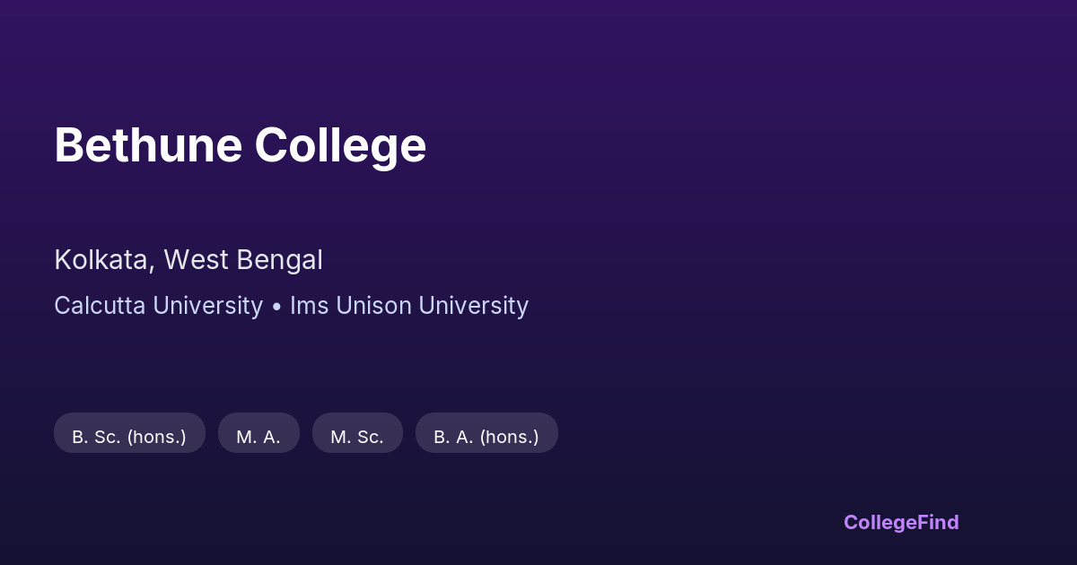1077x565 pixels.
Task: Pick the M. Sc. course tag
Action: tap(357, 437)
